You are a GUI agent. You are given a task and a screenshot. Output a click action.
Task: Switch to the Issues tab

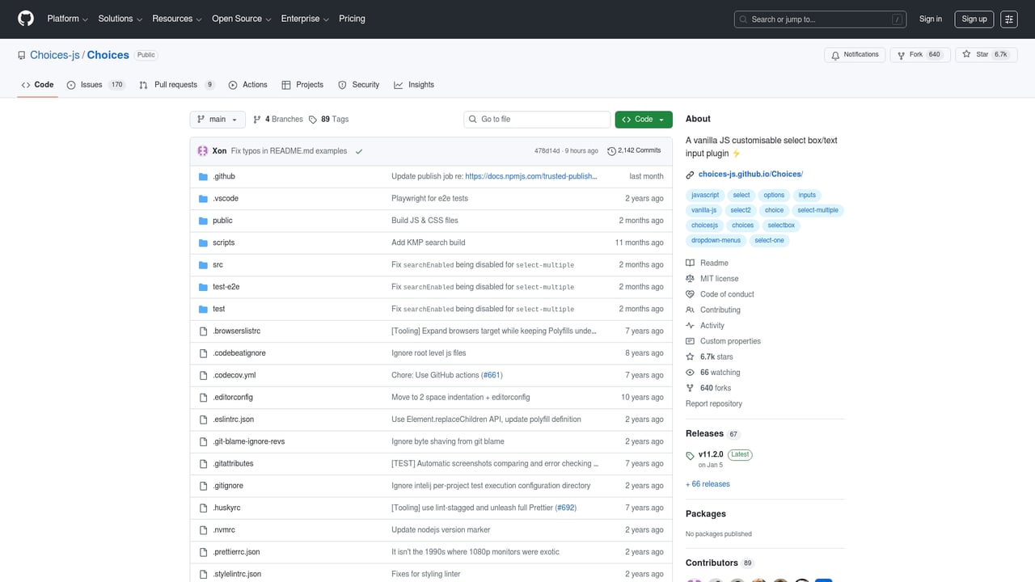(91, 85)
